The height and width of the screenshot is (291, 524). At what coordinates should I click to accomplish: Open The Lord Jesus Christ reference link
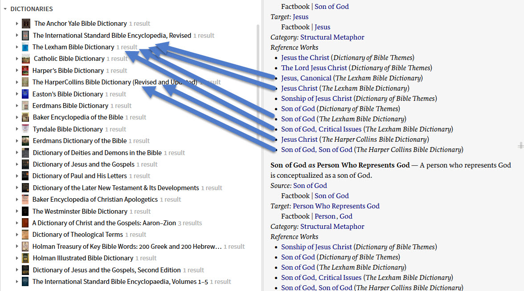314,68
